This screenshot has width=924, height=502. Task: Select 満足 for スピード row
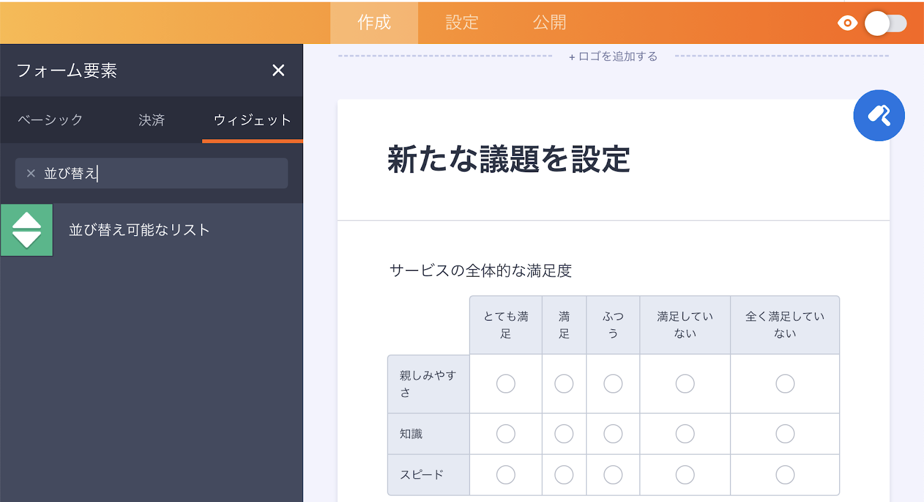click(x=564, y=475)
